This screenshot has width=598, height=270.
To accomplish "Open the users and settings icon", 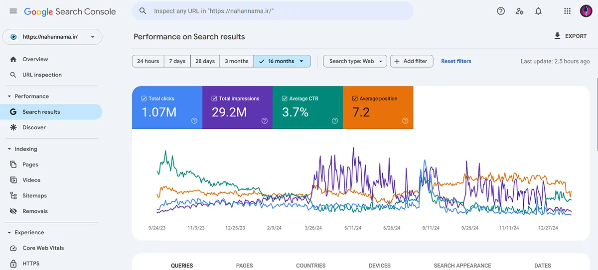I will tap(520, 11).
